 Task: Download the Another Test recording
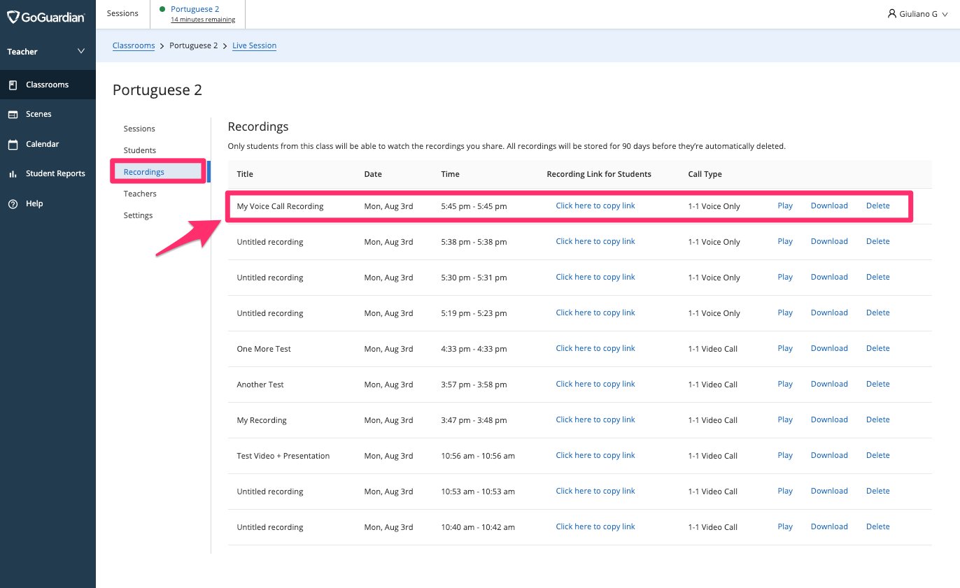[x=829, y=384]
